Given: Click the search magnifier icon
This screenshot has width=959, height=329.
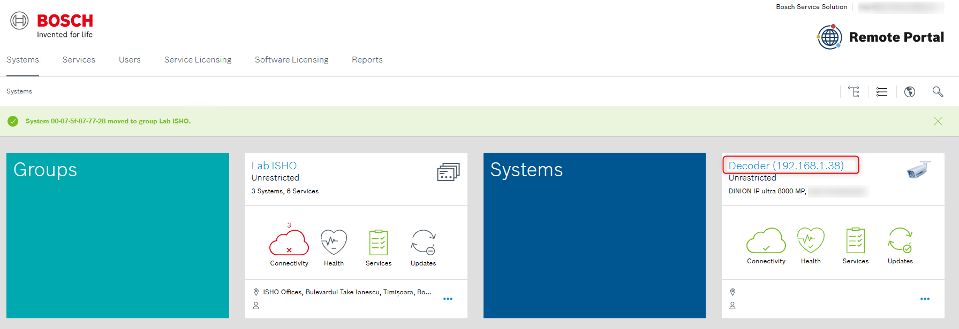Looking at the screenshot, I should pyautogui.click(x=938, y=92).
